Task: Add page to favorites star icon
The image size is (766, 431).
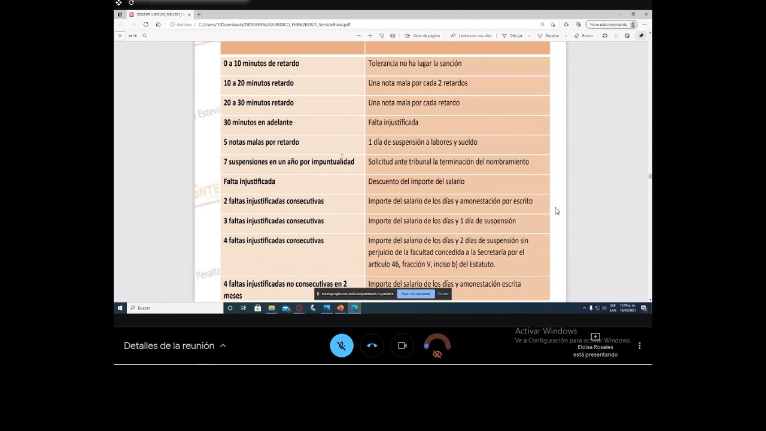Action: (x=553, y=25)
